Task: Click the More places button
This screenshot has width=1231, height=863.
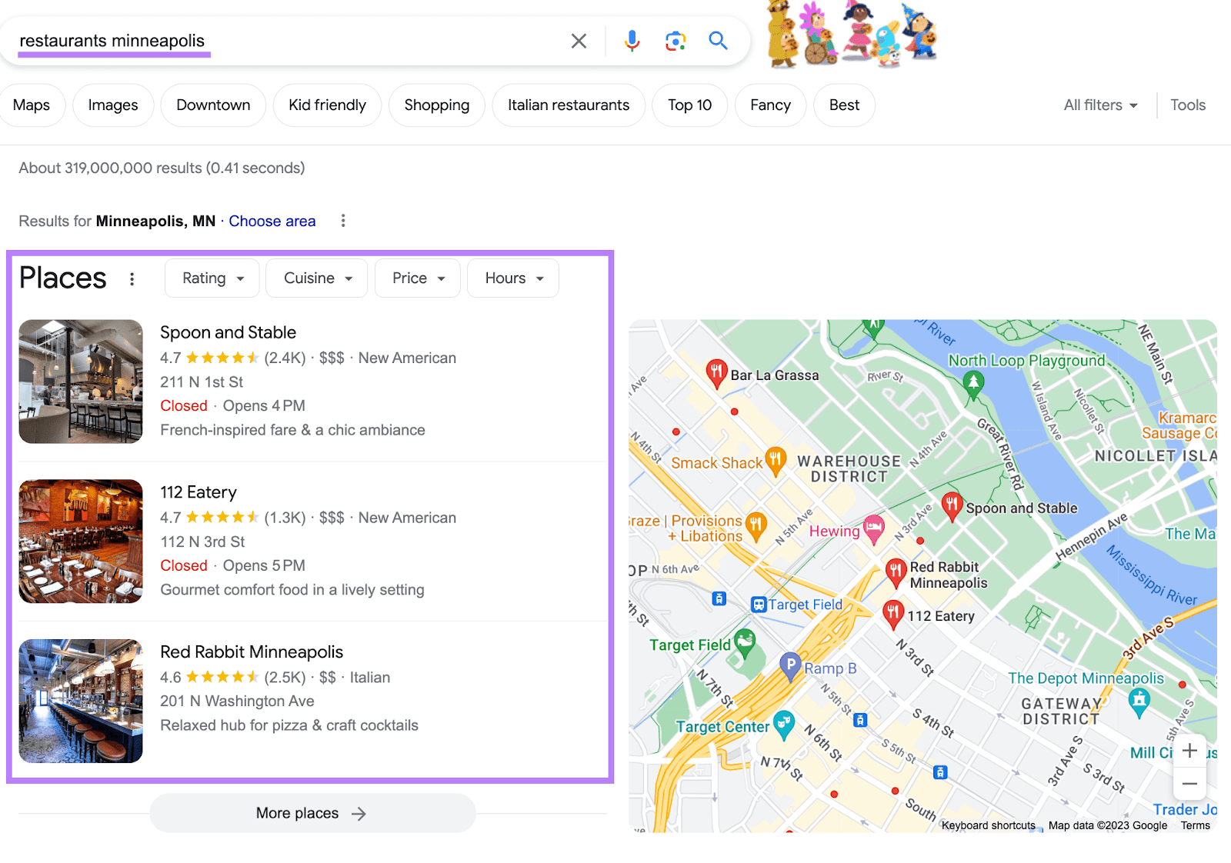Action: coord(312,813)
